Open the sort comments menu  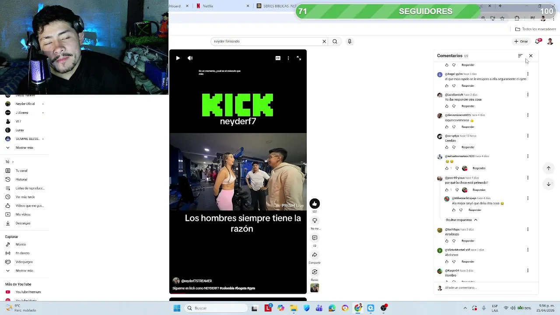520,56
